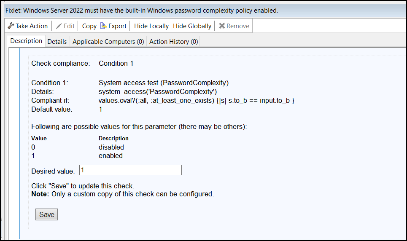Image resolution: width=407 pixels, height=241 pixels.
Task: Click the 'enabled' value description
Action: (x=111, y=155)
